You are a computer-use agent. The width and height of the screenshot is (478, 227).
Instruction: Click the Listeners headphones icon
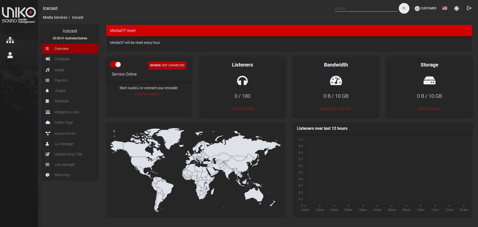pos(242,81)
